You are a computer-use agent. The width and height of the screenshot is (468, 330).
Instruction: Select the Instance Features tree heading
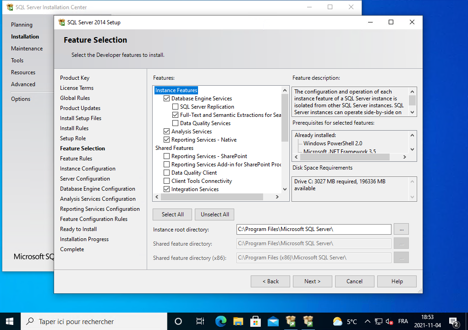[176, 90]
